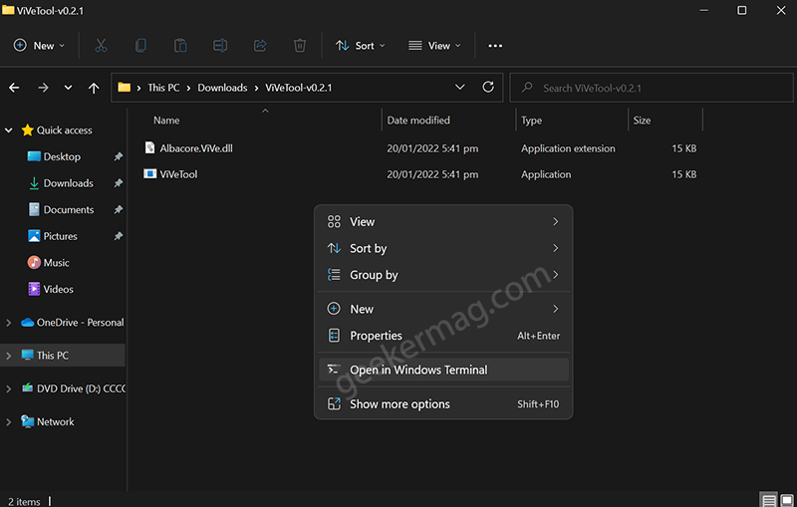Click Application extension type cell
The image size is (797, 507).
(568, 148)
